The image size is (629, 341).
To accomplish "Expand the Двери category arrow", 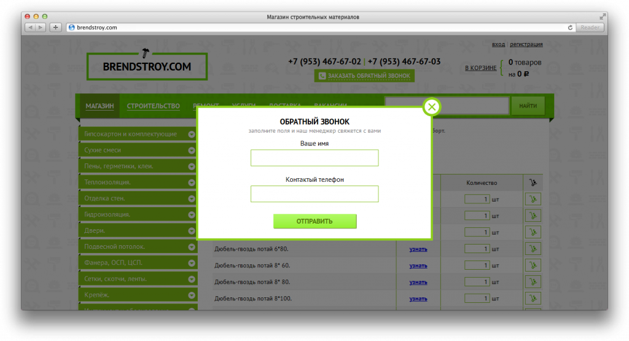I will (x=192, y=230).
